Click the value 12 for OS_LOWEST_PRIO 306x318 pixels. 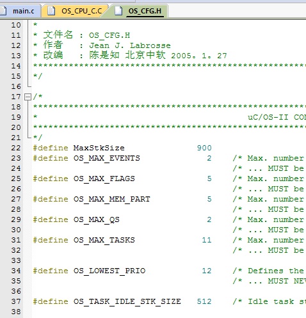point(207,271)
